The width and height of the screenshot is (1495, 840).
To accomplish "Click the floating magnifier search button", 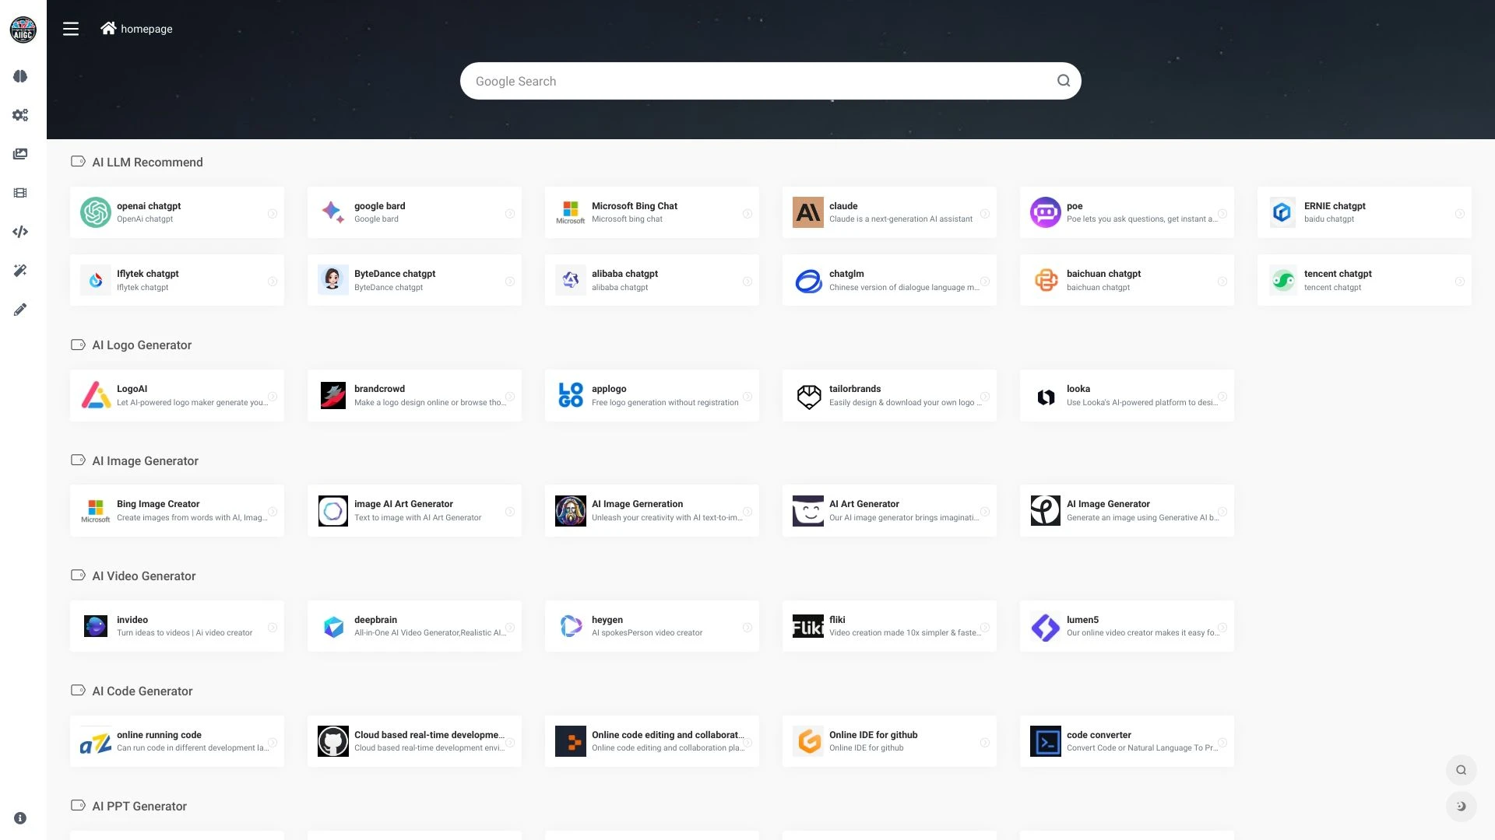I will click(1461, 770).
